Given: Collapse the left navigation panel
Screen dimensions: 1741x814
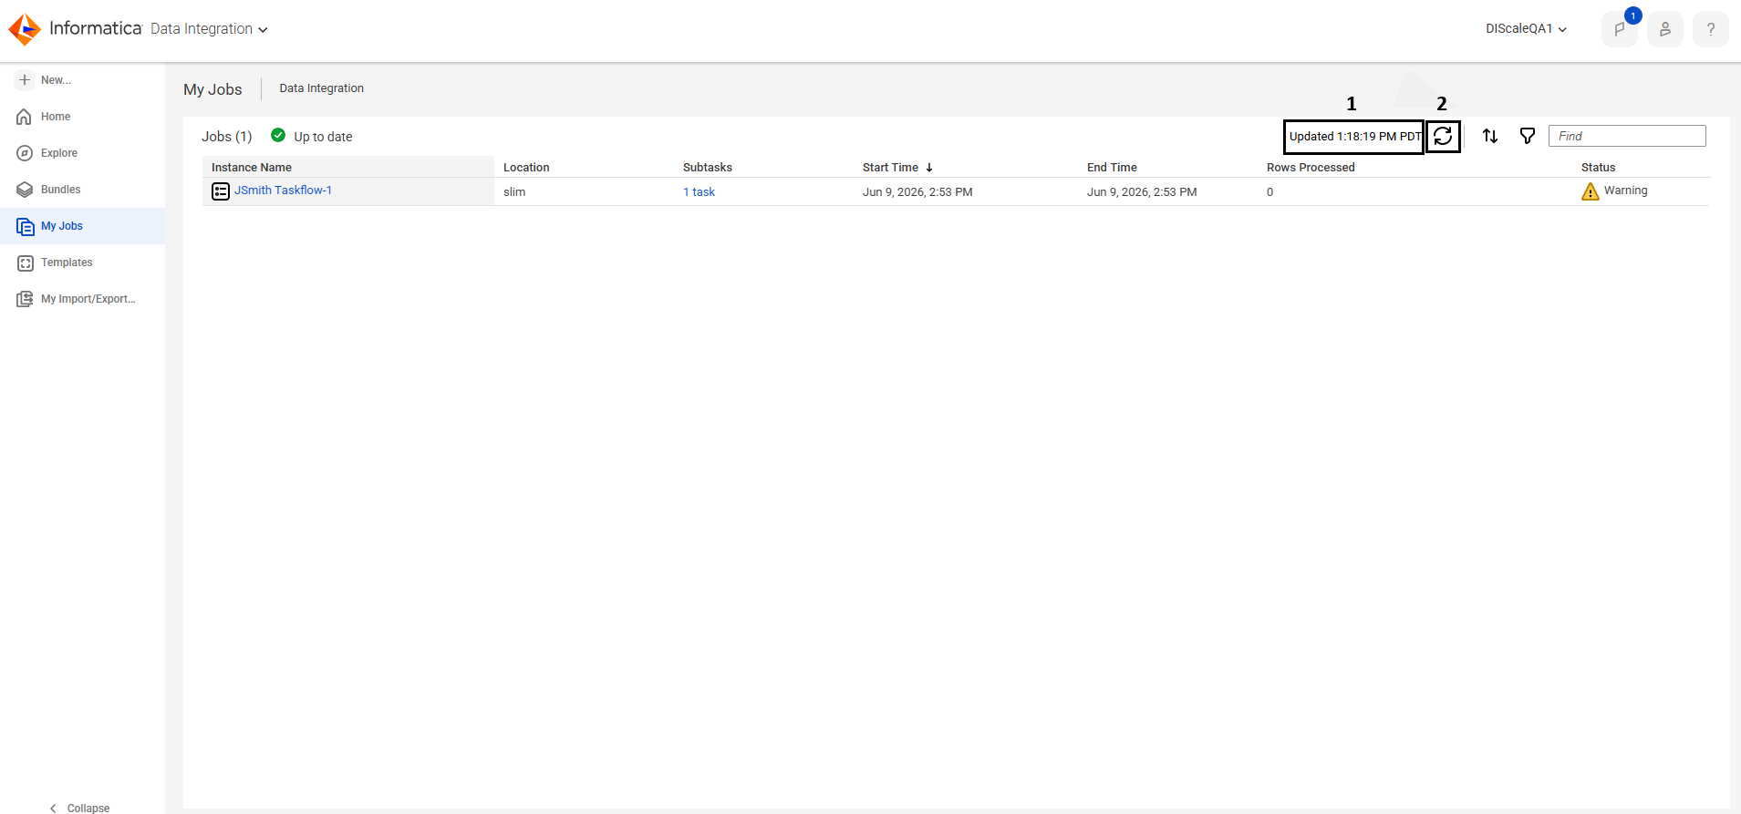Looking at the screenshot, I should tap(80, 808).
